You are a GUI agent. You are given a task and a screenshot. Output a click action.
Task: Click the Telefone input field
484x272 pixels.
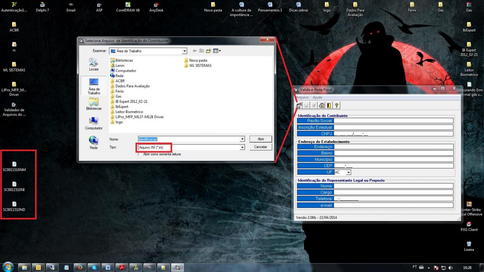pyautogui.click(x=393, y=199)
